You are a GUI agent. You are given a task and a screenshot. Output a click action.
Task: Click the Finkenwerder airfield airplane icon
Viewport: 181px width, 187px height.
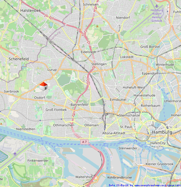click(x=15, y=154)
